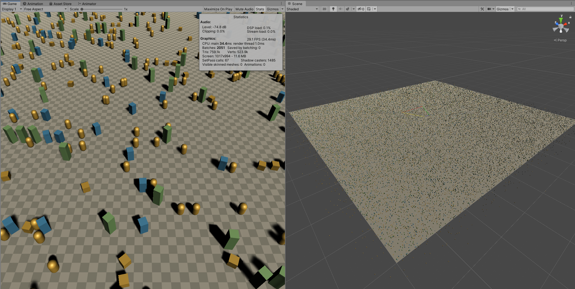575x289 pixels.
Task: Toggle hidden objects visibility eye icon
Action: (361, 9)
